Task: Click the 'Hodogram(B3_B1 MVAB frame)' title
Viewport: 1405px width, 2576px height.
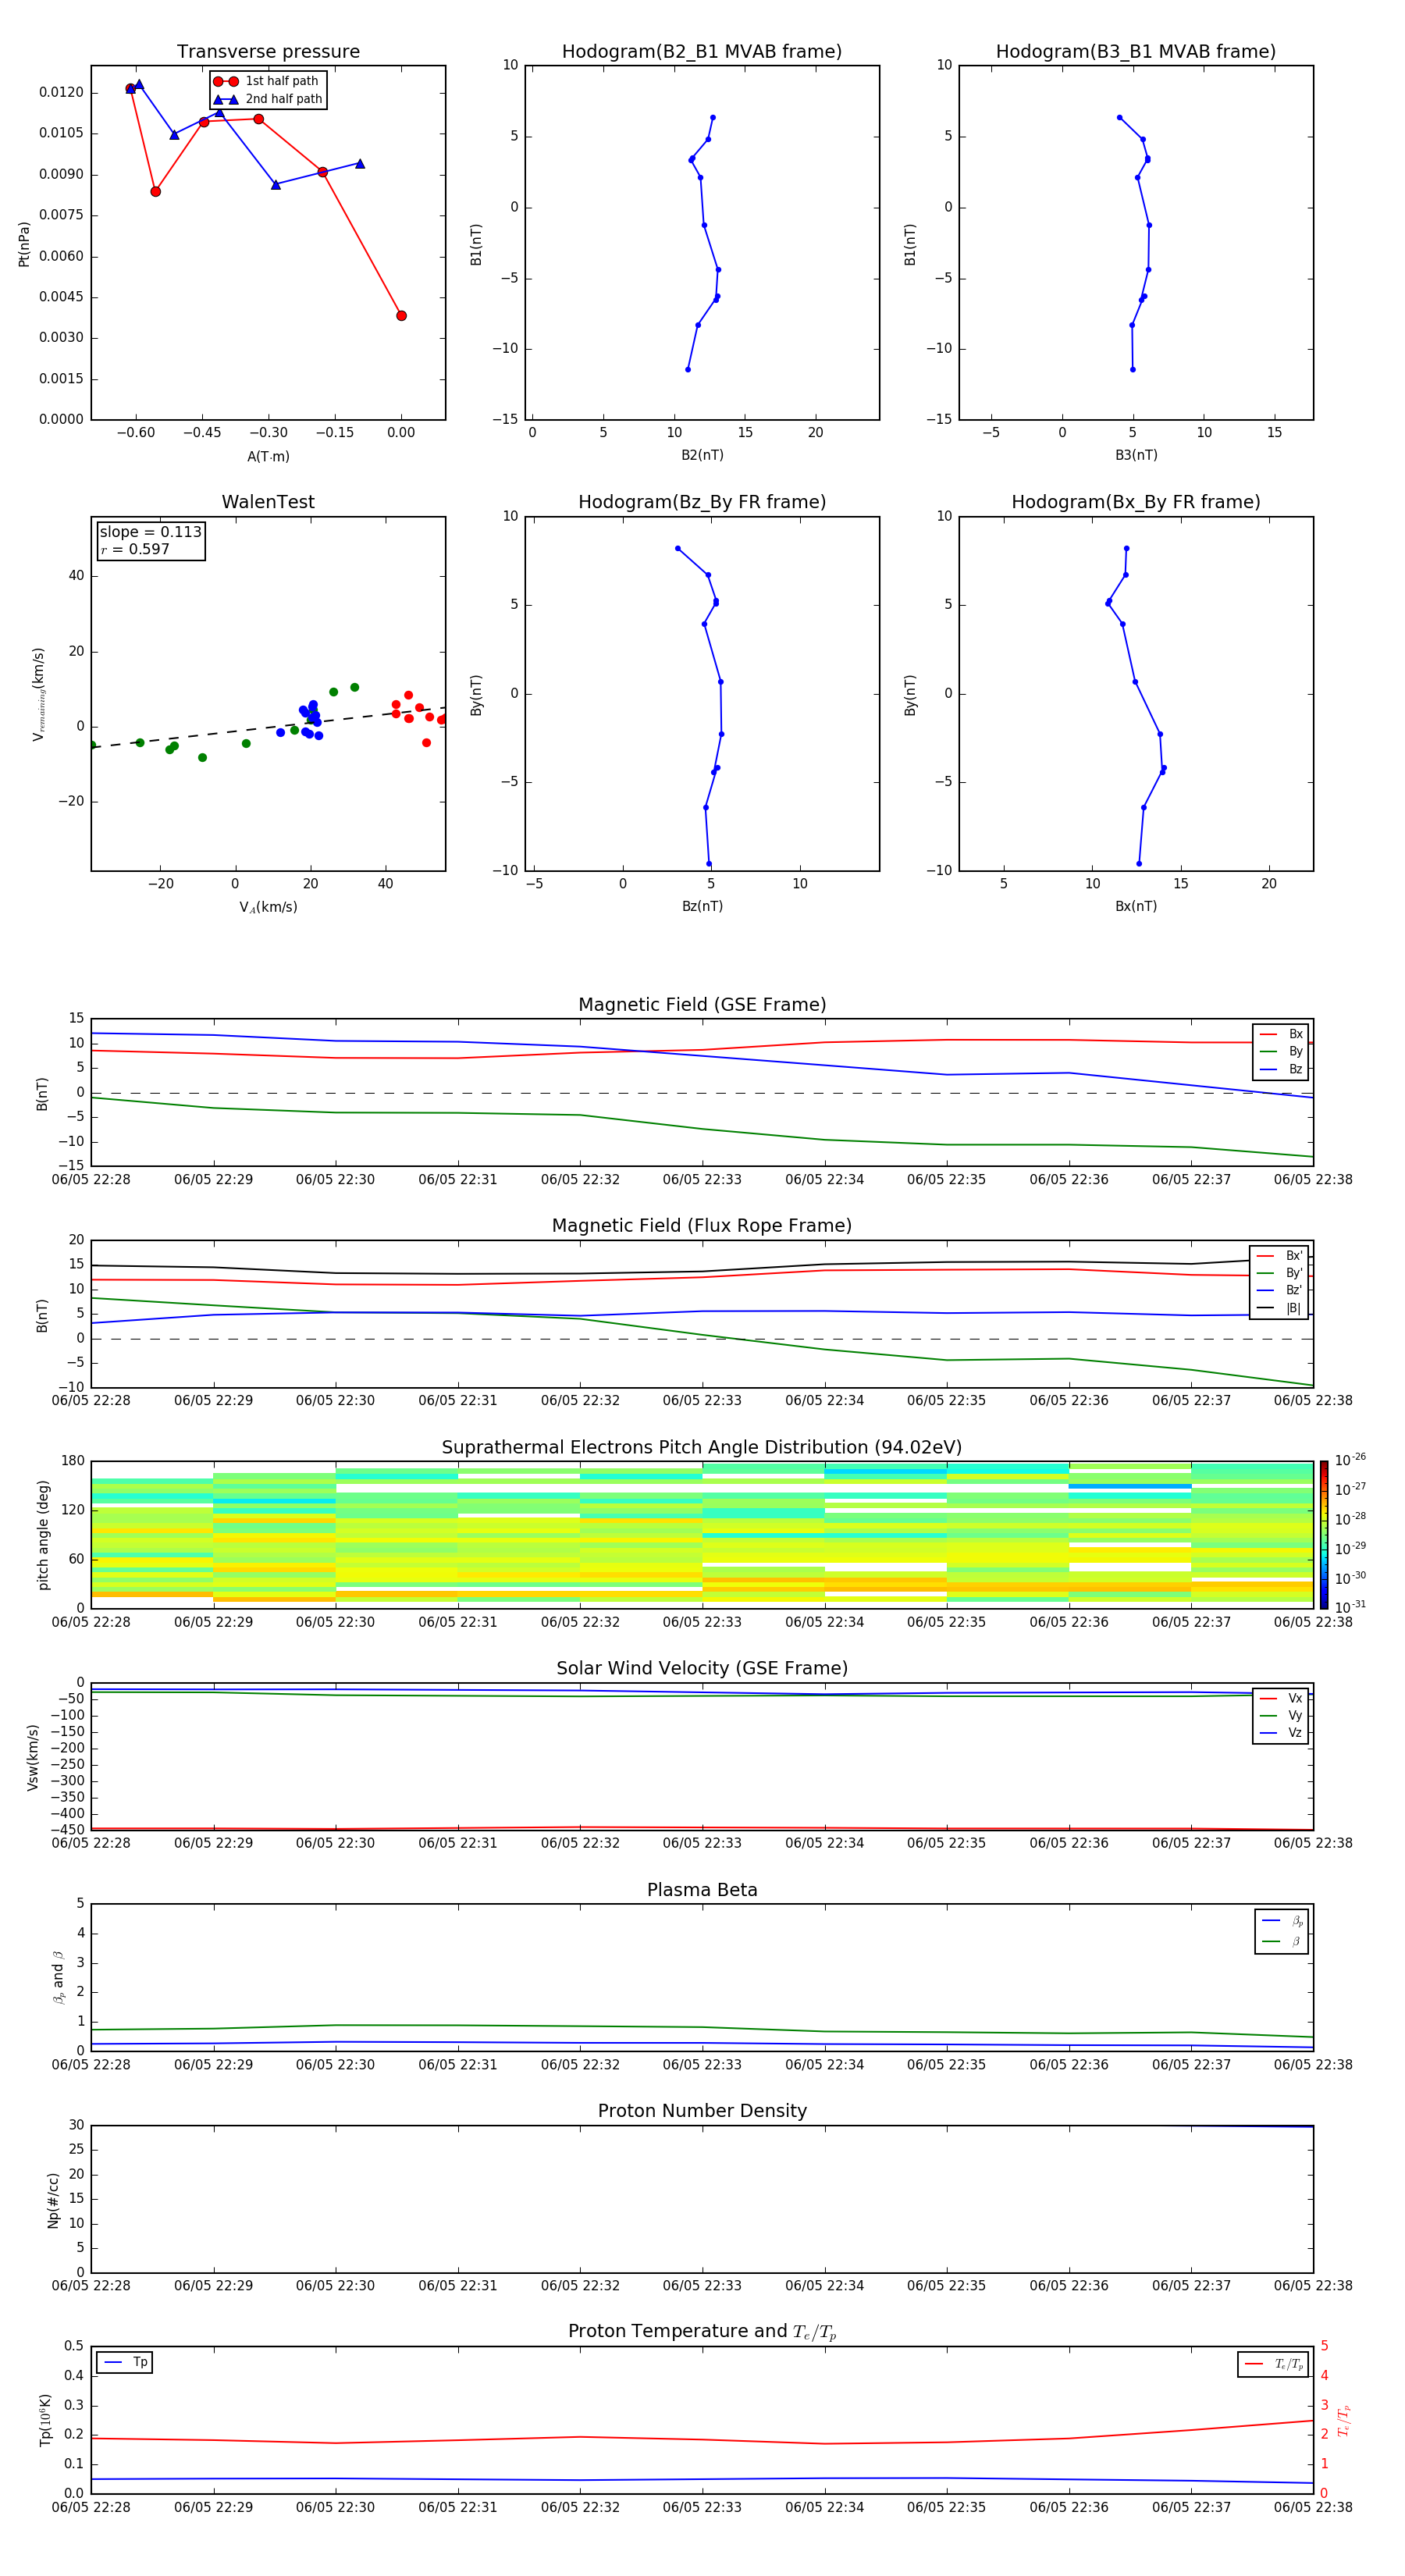Action: click(x=1136, y=51)
